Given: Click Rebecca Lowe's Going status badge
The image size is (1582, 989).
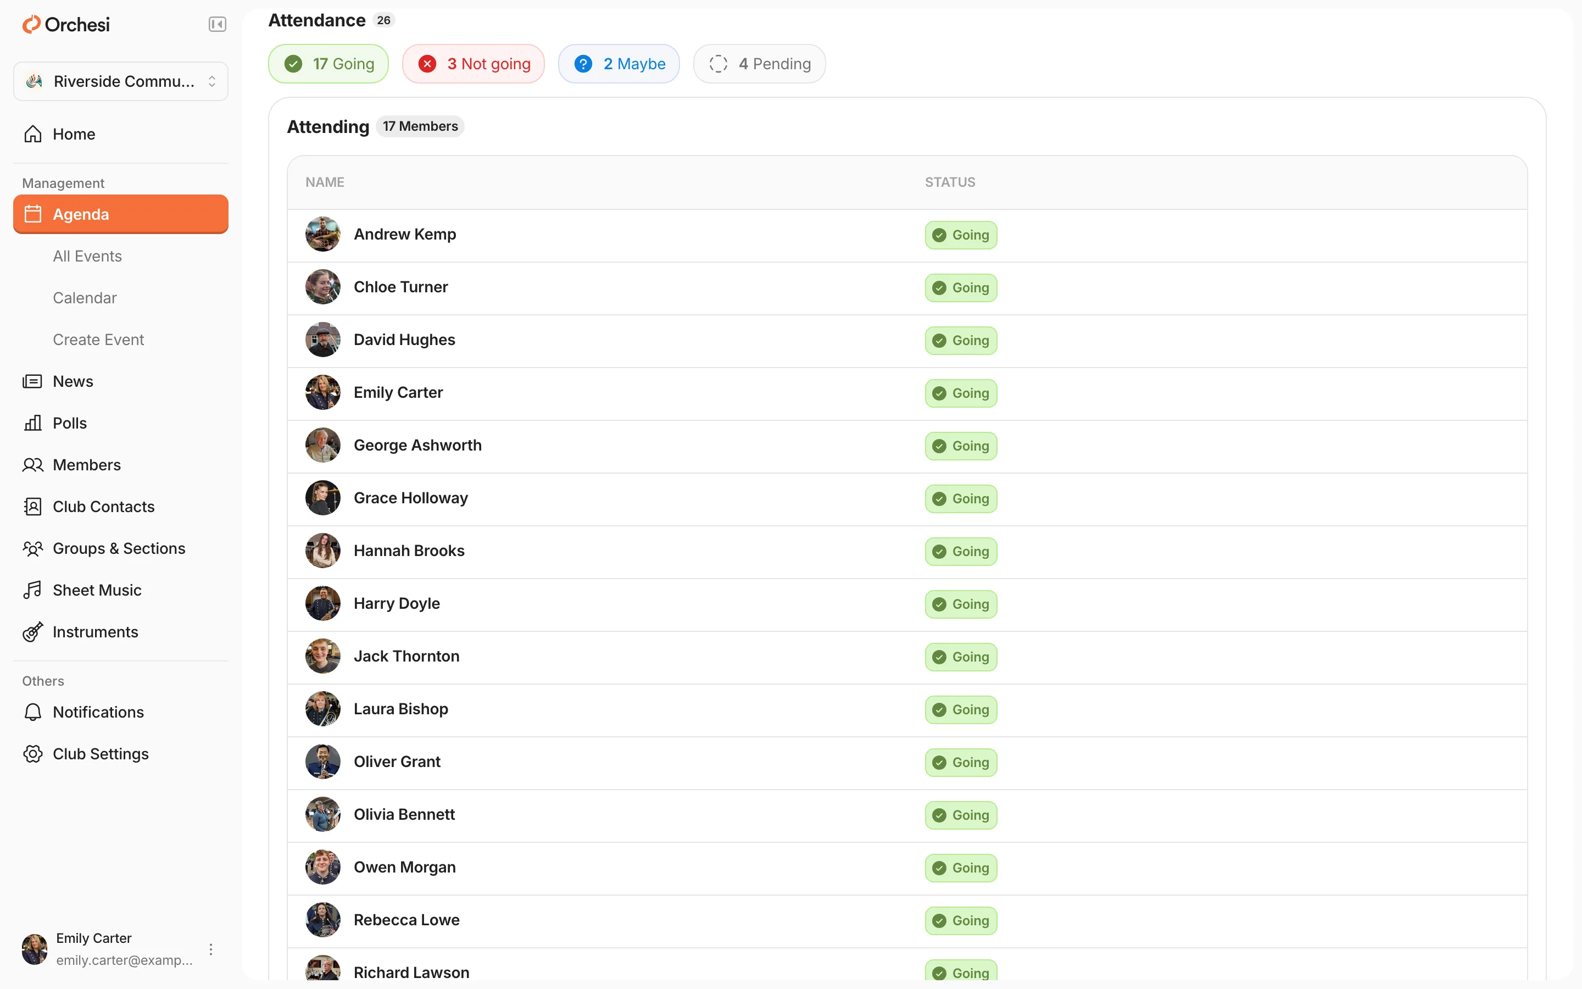Looking at the screenshot, I should [961, 920].
